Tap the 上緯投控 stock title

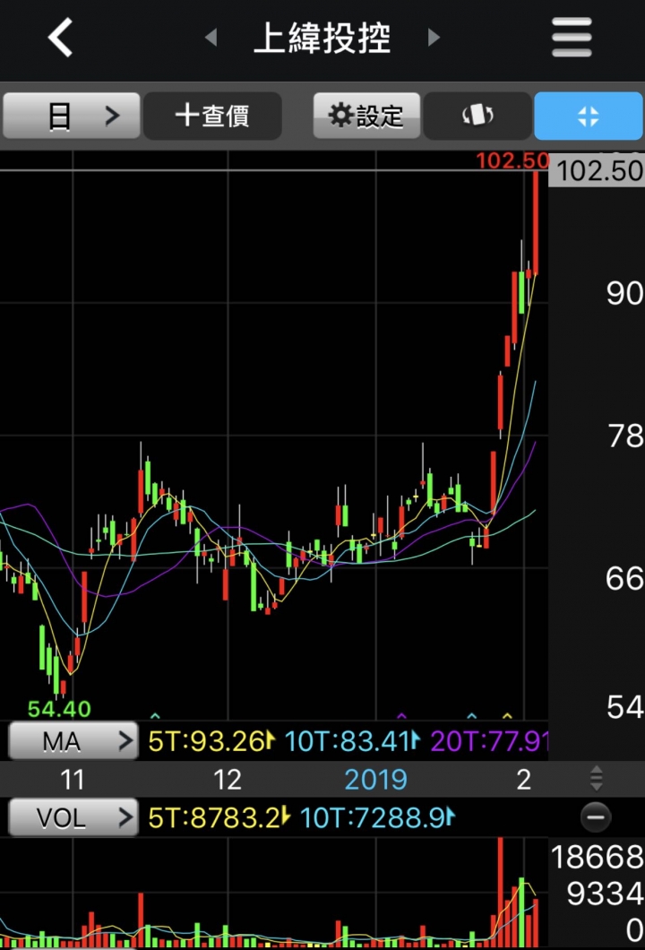(322, 38)
